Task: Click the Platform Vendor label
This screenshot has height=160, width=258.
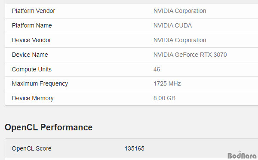Action: point(34,11)
